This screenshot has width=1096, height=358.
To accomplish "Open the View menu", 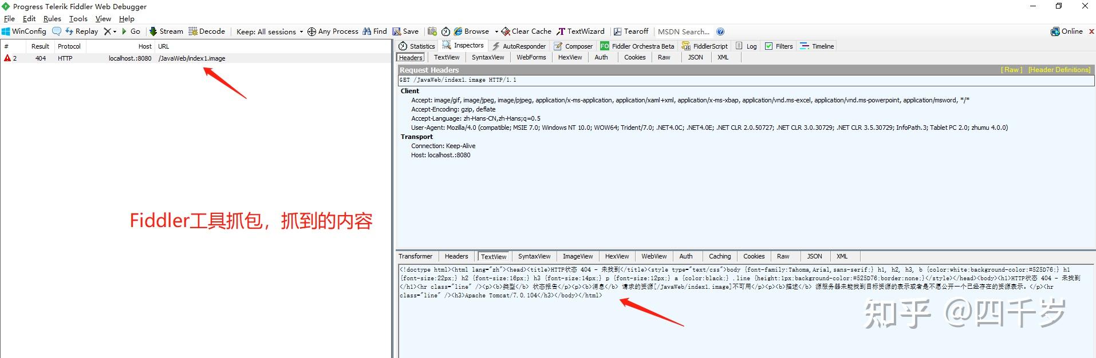I will (x=103, y=19).
